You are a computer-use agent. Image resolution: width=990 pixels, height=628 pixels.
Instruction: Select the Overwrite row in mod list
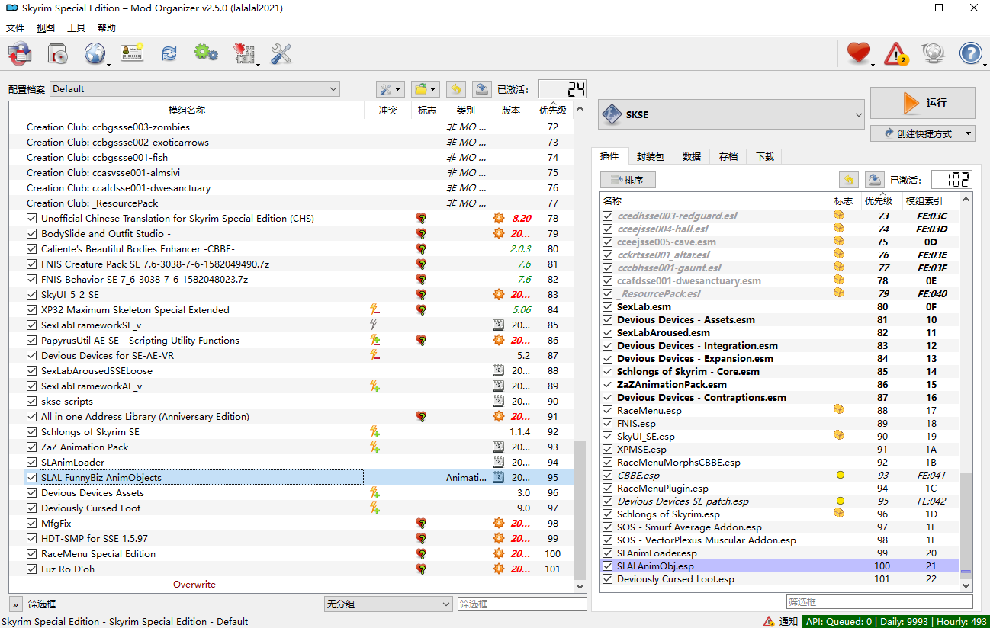tap(194, 585)
